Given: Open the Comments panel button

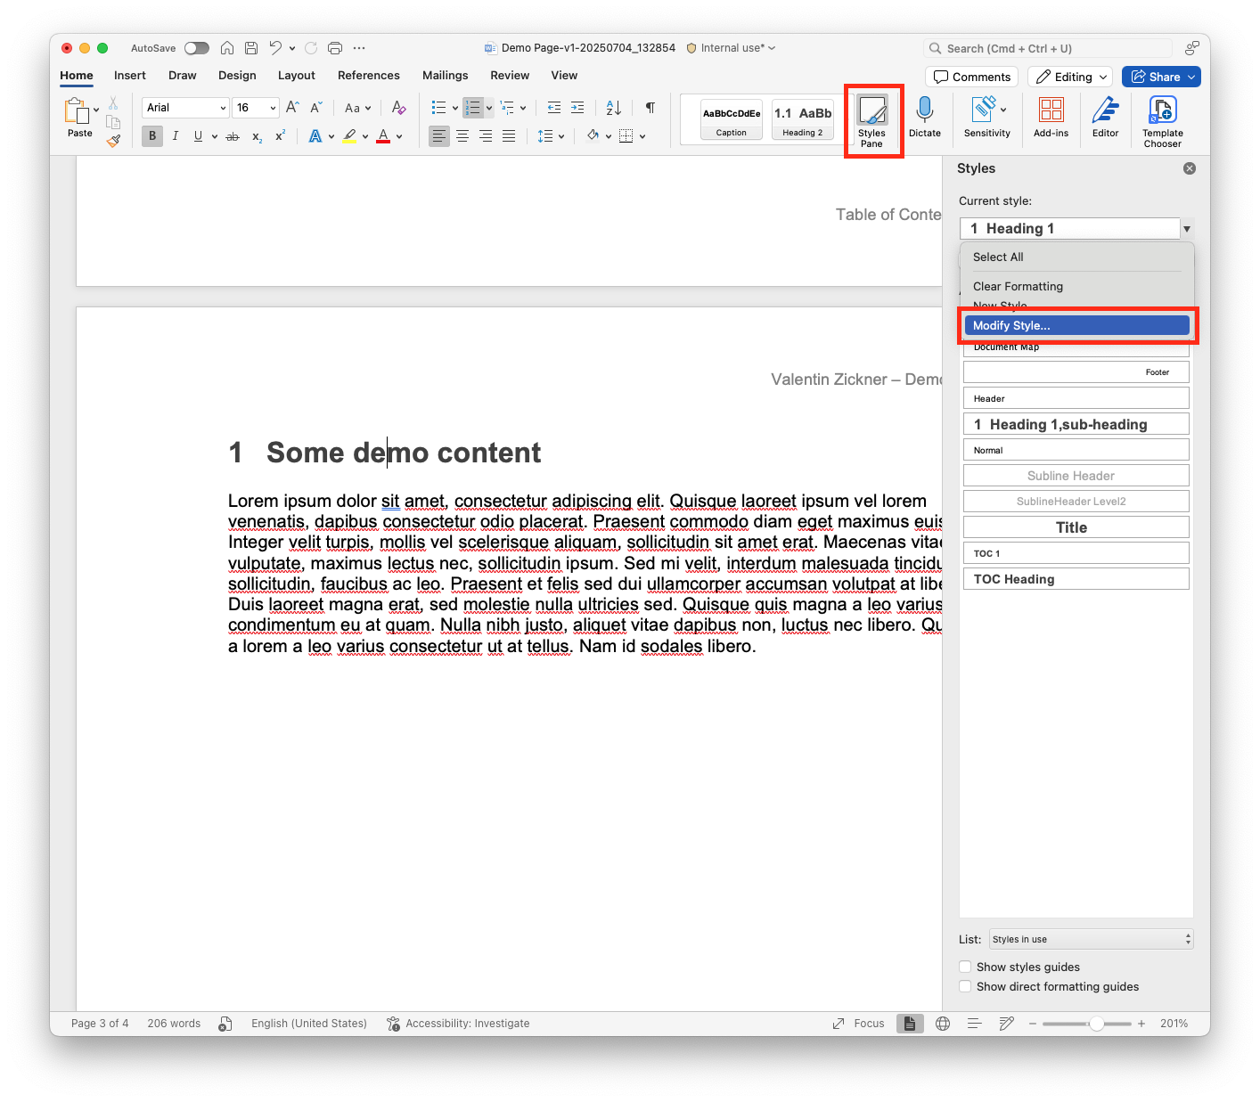Looking at the screenshot, I should 971,77.
